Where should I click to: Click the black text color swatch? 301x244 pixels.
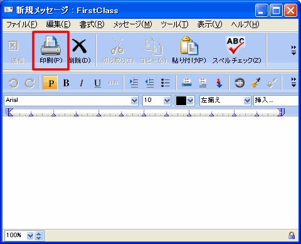[181, 101]
